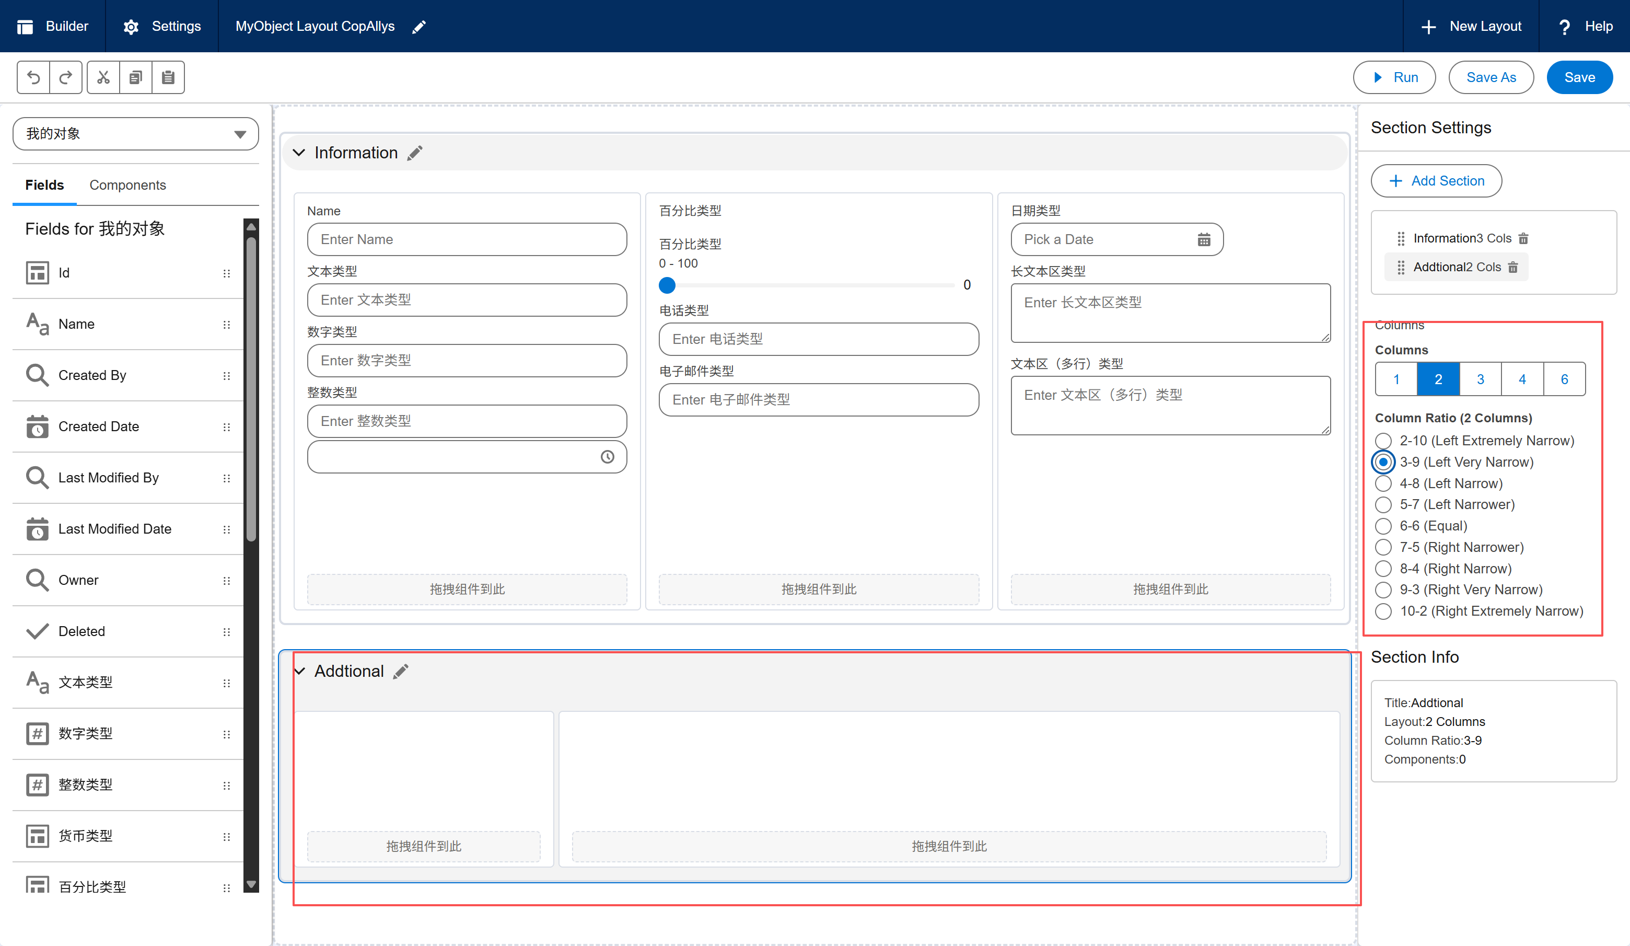Select 9-3 Right Very Narrow ratio
1630x946 pixels.
click(x=1383, y=590)
